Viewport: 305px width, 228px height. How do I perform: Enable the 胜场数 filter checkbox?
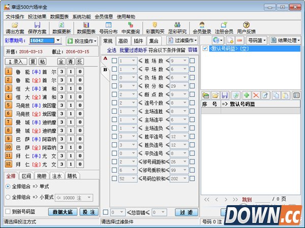[114, 60]
